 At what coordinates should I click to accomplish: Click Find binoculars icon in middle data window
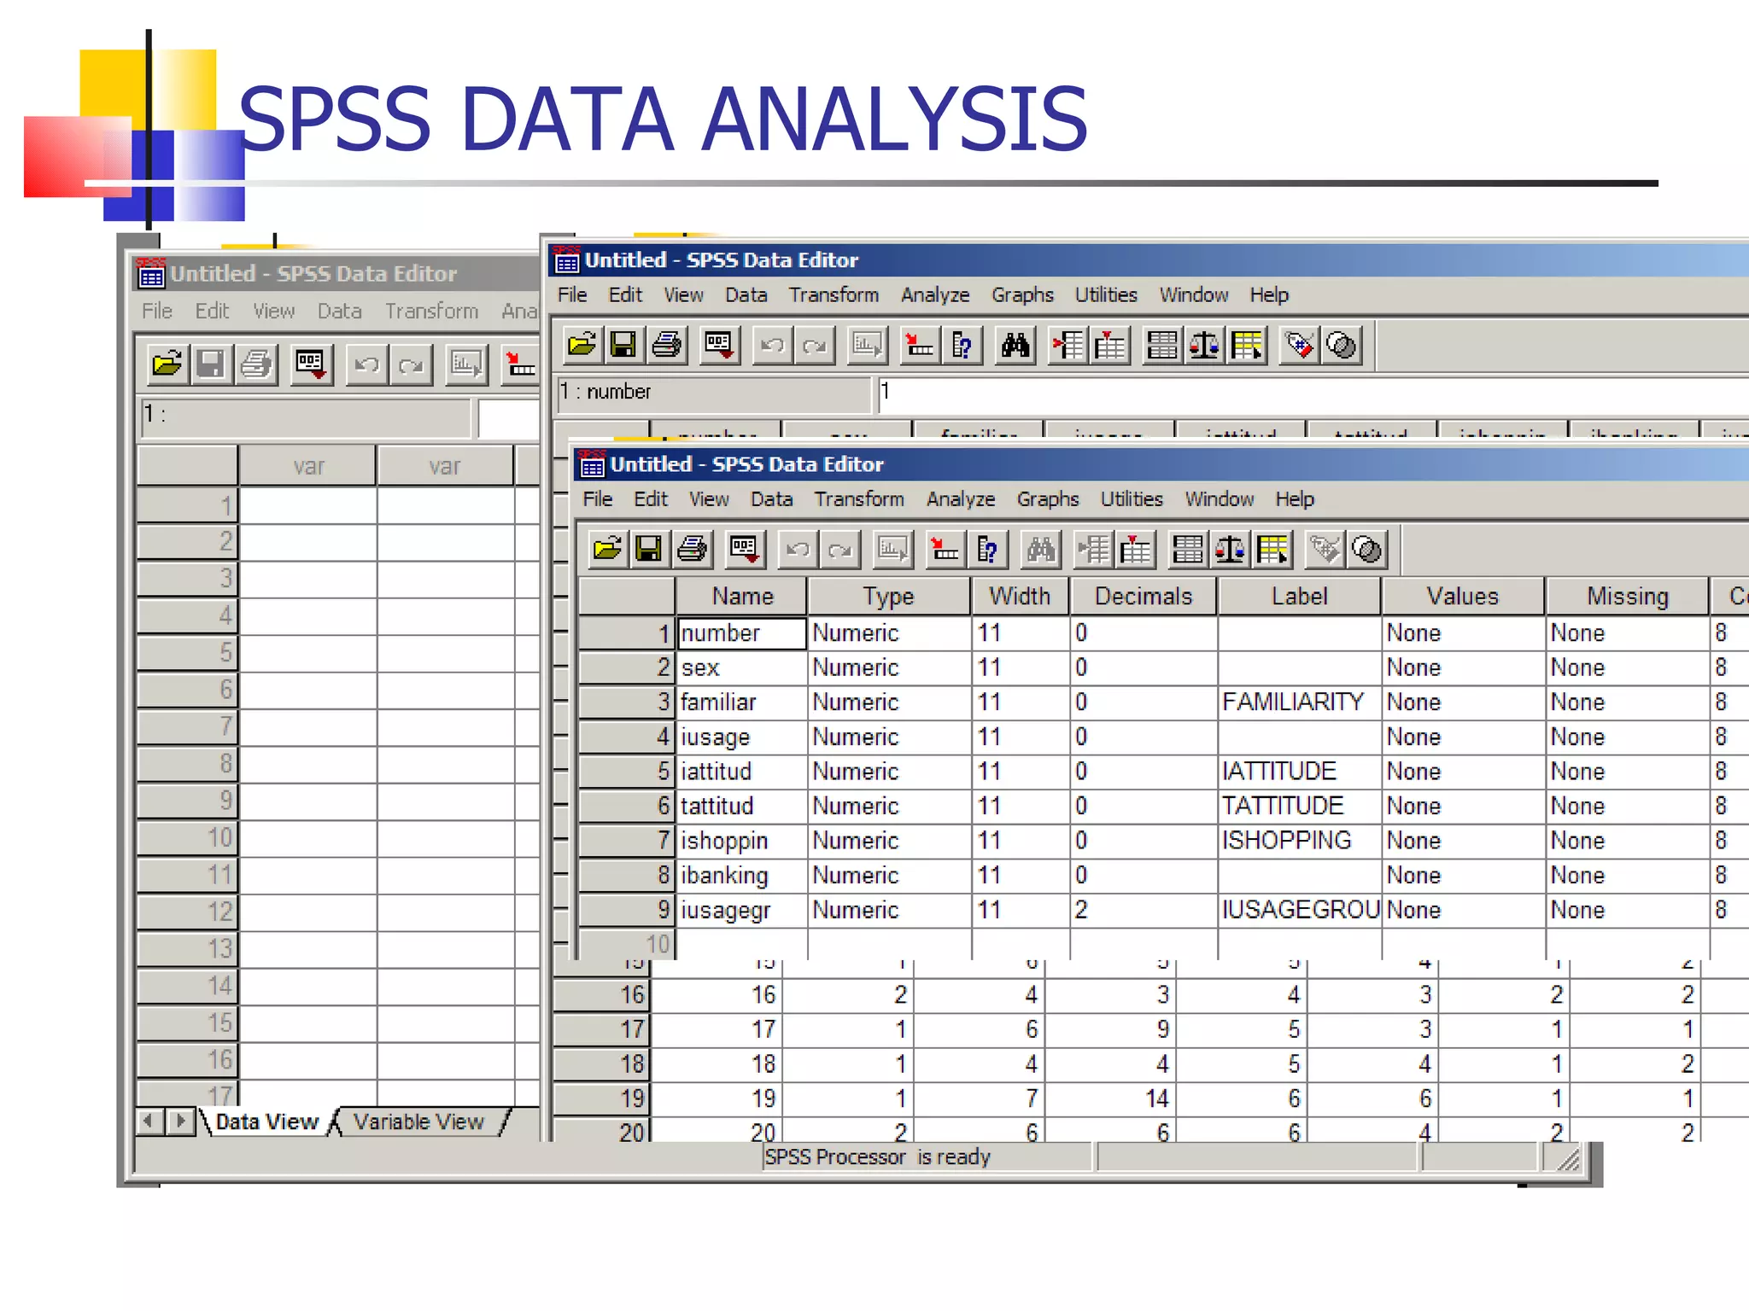click(1015, 345)
